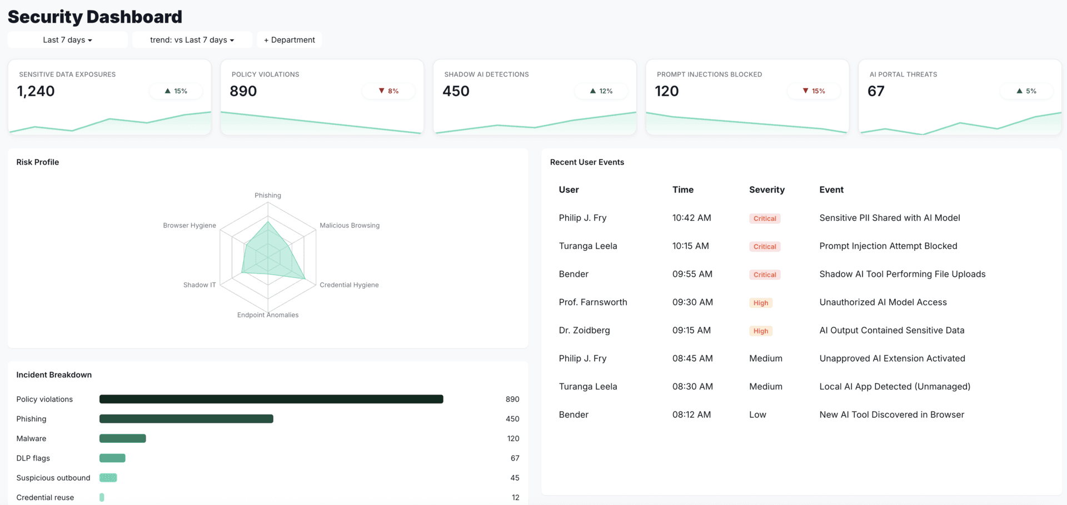Image resolution: width=1067 pixels, height=505 pixels.
Task: Open the trend comparison dropdown
Action: coord(192,39)
